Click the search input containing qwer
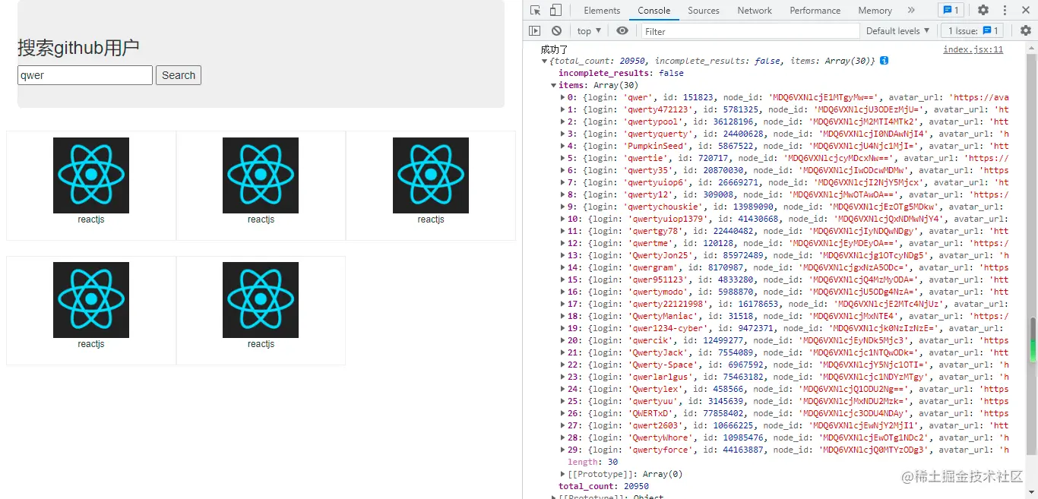 pyautogui.click(x=85, y=75)
